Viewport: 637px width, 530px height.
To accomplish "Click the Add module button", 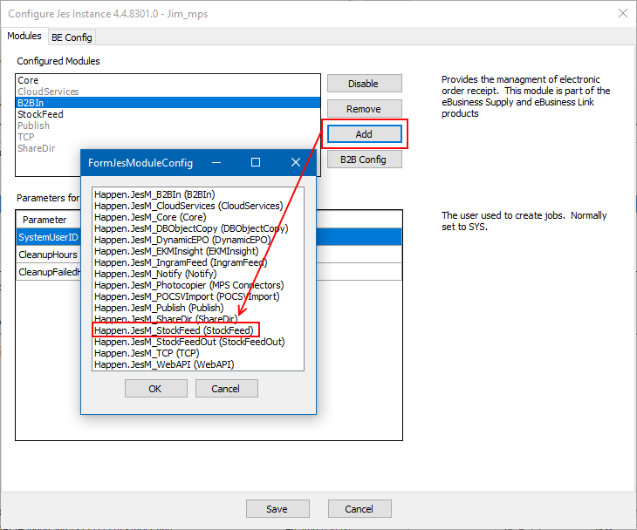I will coord(364,134).
